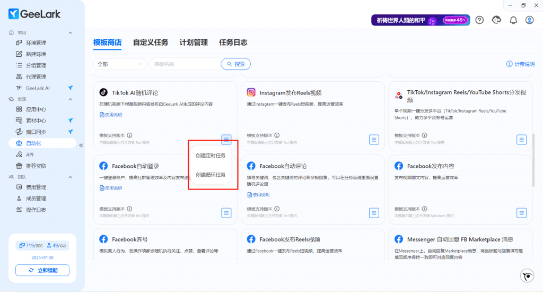Select 创建定时任务 from popup menu
This screenshot has height=292, width=543.
[211, 156]
